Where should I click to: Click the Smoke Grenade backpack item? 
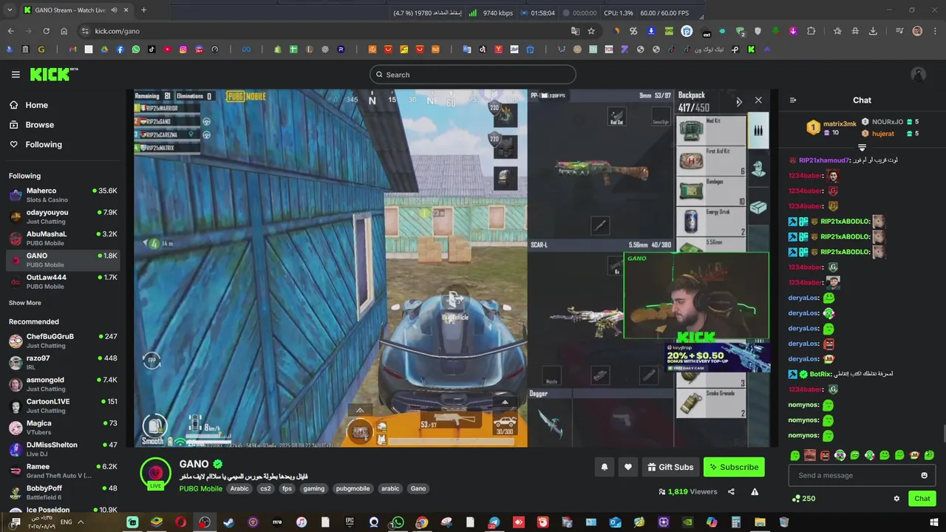pos(712,403)
